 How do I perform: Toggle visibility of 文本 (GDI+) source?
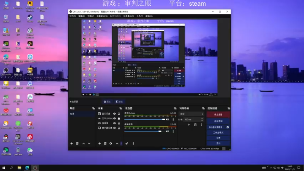[114, 119]
